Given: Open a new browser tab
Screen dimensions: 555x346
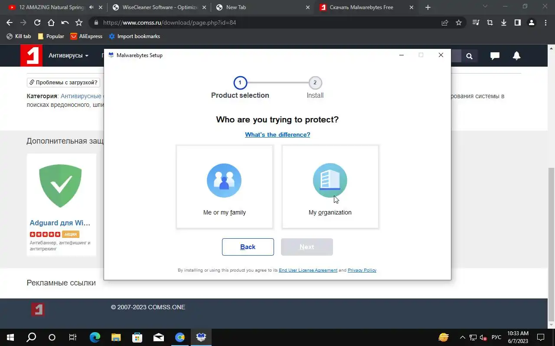Looking at the screenshot, I should 428,7.
